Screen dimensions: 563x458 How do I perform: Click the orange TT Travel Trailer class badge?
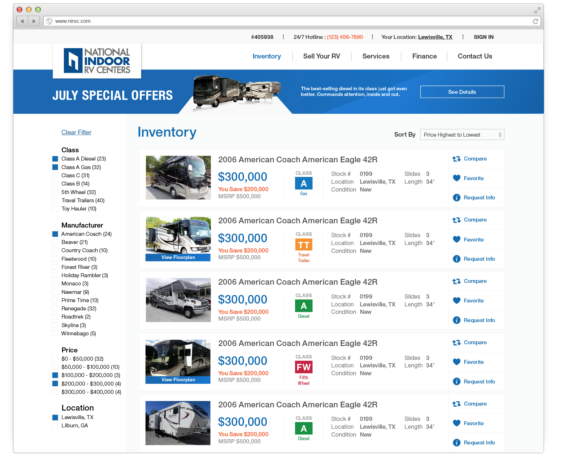pos(304,245)
